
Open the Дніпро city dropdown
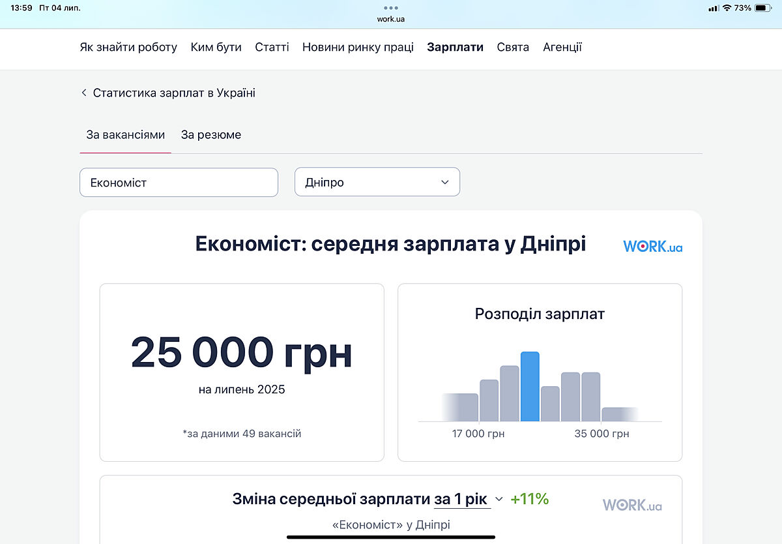pyautogui.click(x=377, y=183)
